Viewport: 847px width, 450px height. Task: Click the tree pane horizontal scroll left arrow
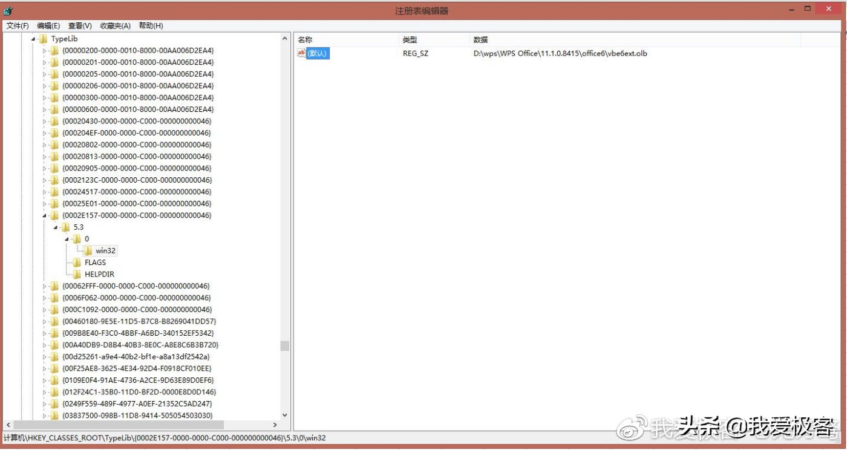8,425
